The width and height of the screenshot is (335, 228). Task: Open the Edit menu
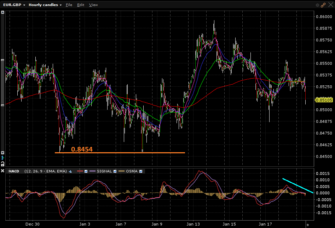(x=81, y=5)
